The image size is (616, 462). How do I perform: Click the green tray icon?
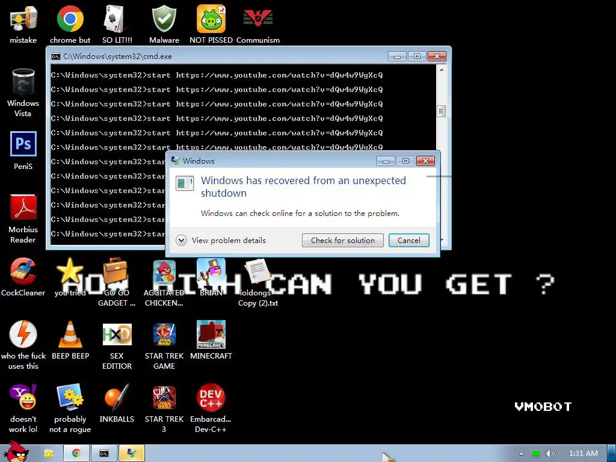tap(535, 454)
